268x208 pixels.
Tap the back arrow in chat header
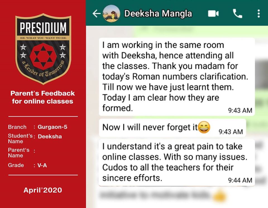point(97,13)
